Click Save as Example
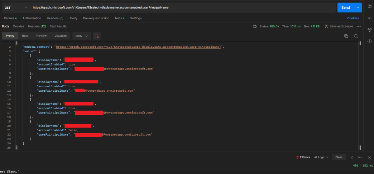 (x=341, y=27)
